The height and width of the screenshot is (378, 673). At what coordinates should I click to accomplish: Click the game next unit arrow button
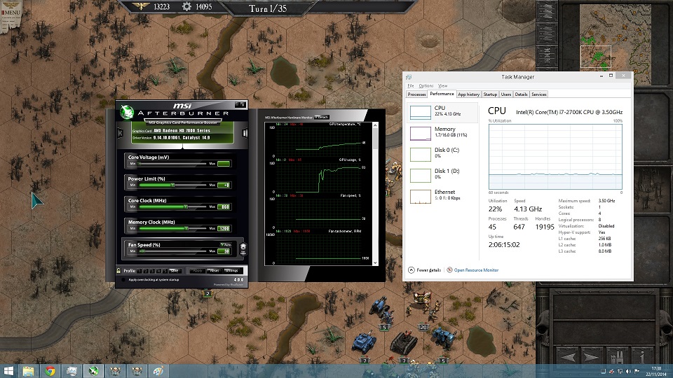coord(590,358)
